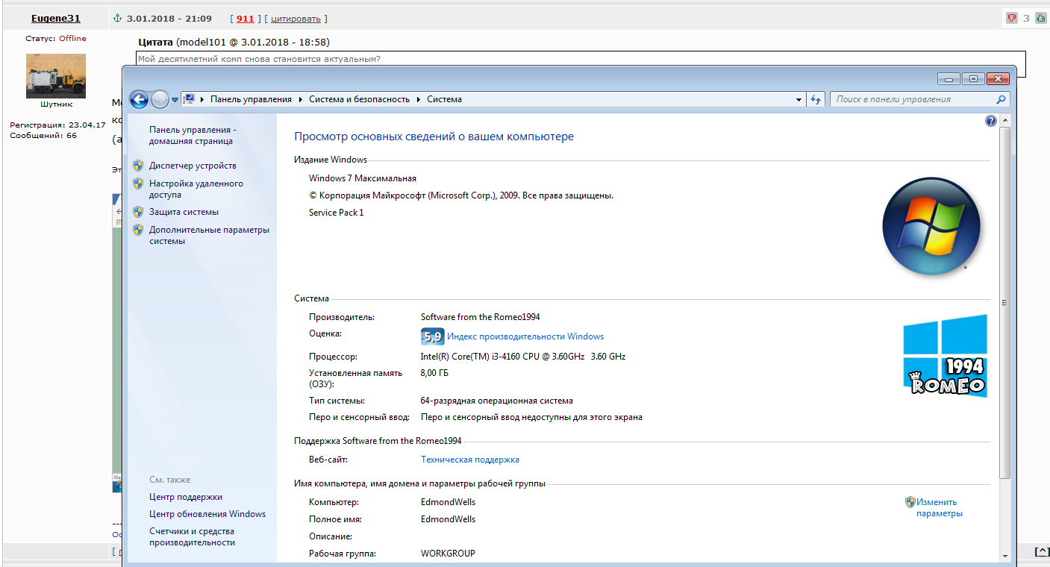1050x567 pixels.
Task: Click the 5,9 performance rating badge
Action: [x=433, y=336]
